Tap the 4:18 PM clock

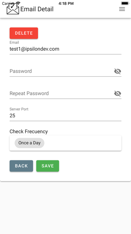(x=66, y=3)
